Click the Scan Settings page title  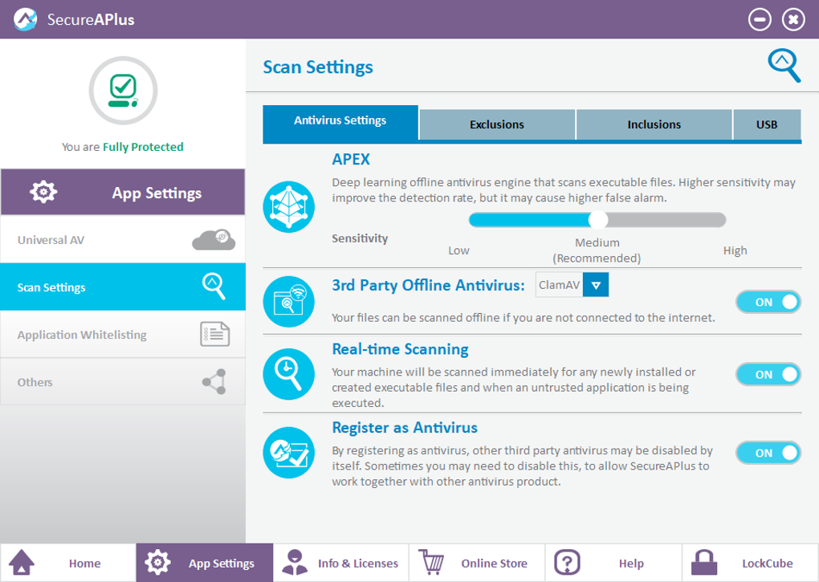[318, 67]
